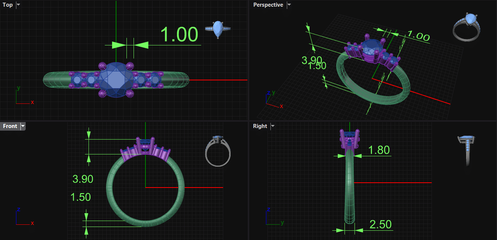497x240 pixels.
Task: Select the 2.50 dimension text in Right view
Action: tap(380, 224)
